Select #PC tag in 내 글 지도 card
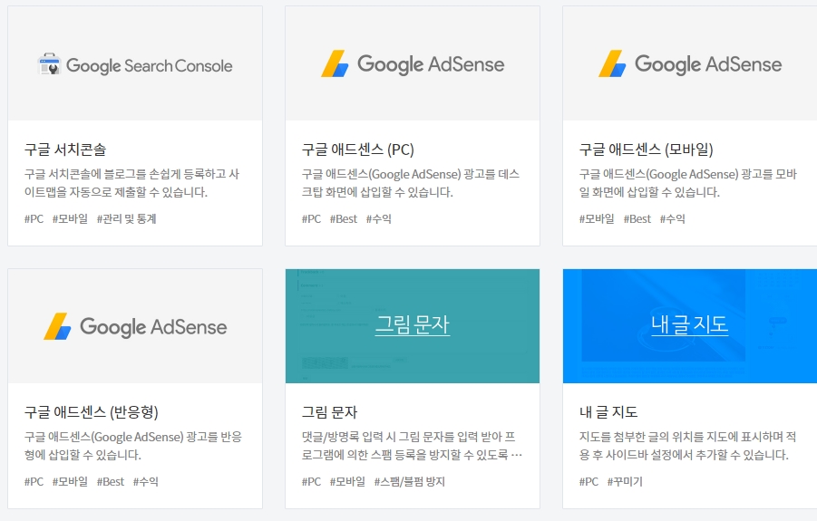 [x=588, y=481]
